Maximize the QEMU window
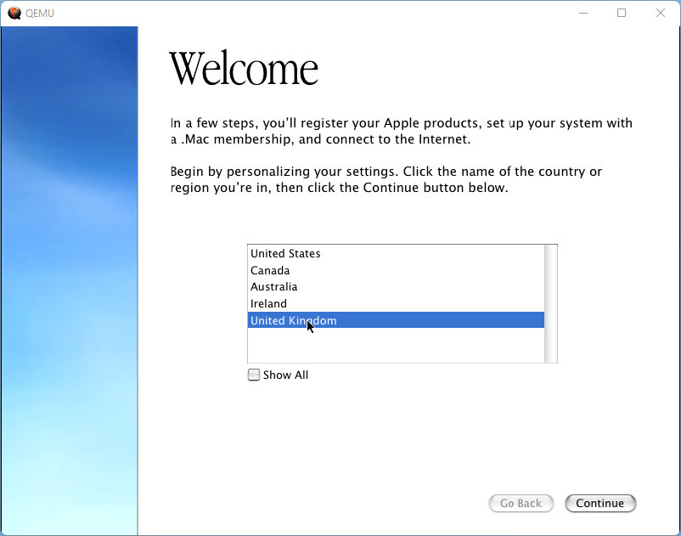The width and height of the screenshot is (681, 536). (x=622, y=13)
